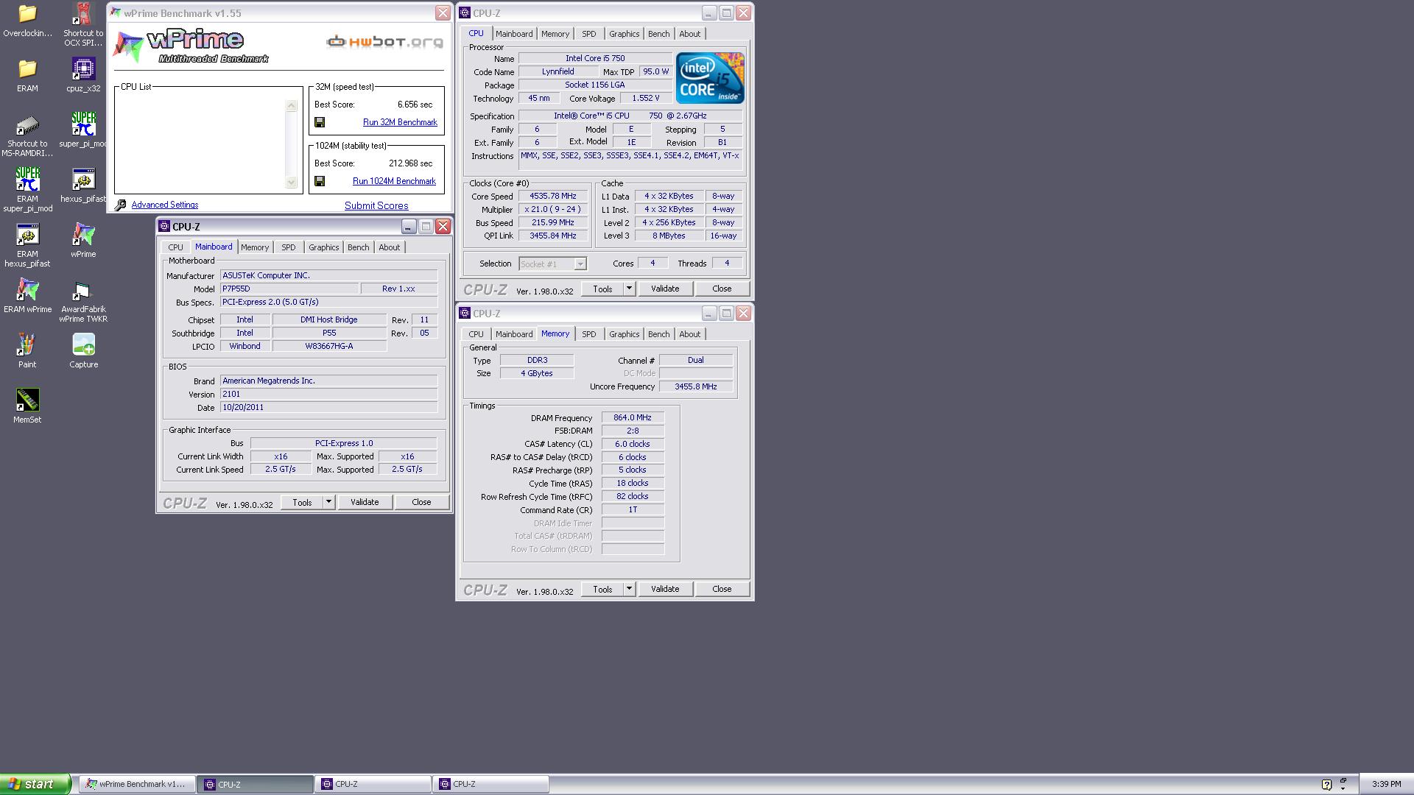
Task: Open the Overclocking folder desktop icon
Action: (x=27, y=21)
